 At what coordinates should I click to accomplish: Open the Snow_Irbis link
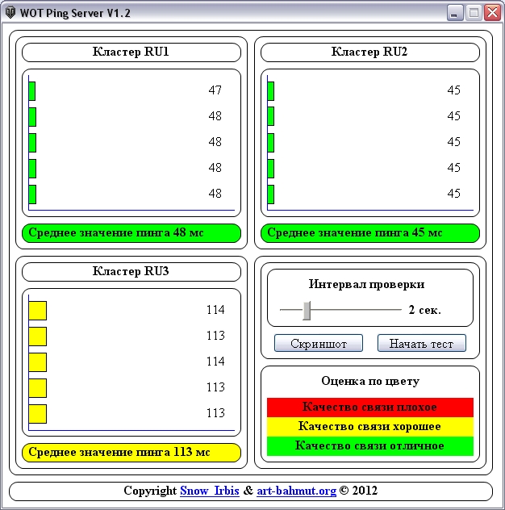point(210,491)
